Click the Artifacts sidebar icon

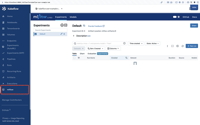point(3,77)
